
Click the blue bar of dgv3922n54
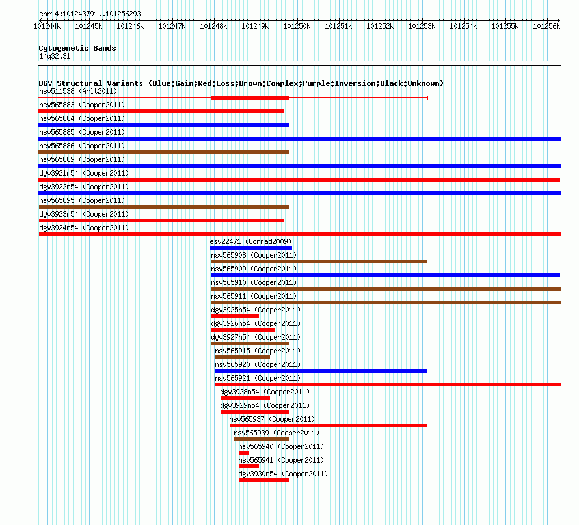tap(299, 193)
